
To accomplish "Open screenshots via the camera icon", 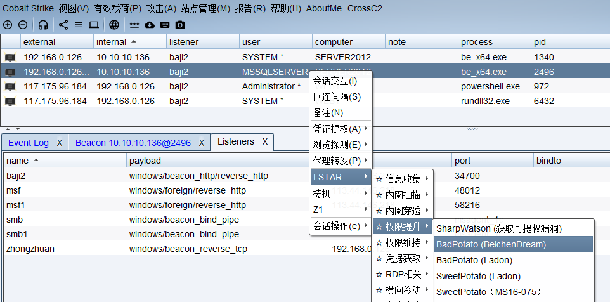I will coord(180,25).
